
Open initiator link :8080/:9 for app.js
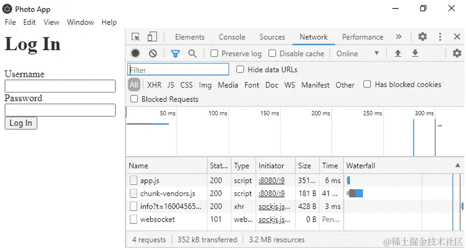click(271, 180)
